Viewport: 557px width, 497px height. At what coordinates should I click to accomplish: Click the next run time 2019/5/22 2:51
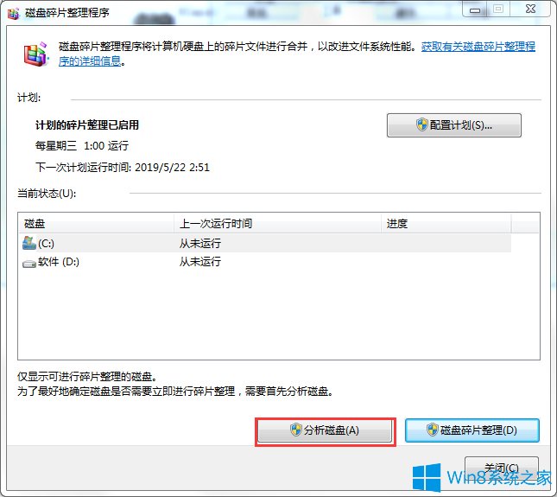[173, 167]
